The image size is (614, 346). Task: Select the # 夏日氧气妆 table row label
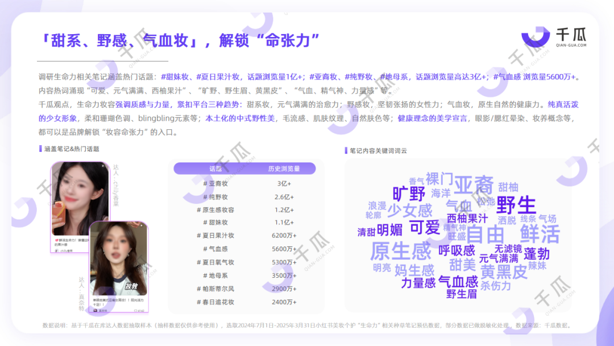[215, 262]
